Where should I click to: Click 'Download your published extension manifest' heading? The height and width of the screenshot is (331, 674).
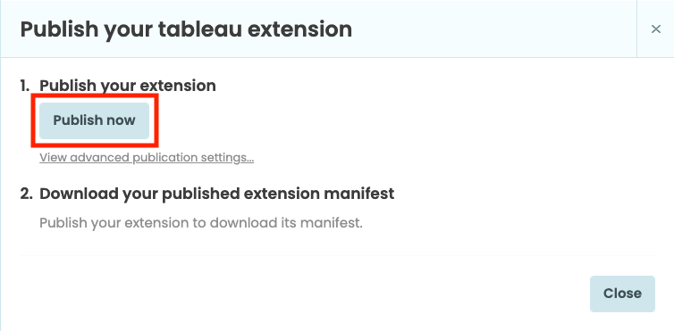tap(216, 194)
